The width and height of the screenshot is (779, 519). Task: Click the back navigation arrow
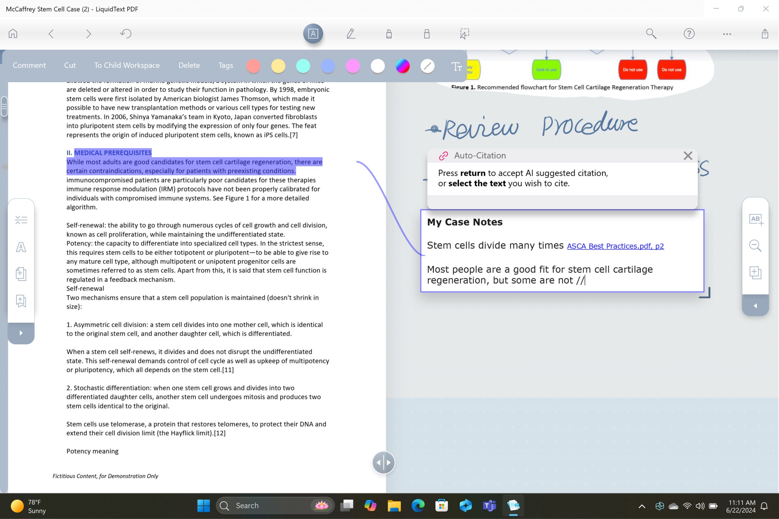(x=51, y=33)
